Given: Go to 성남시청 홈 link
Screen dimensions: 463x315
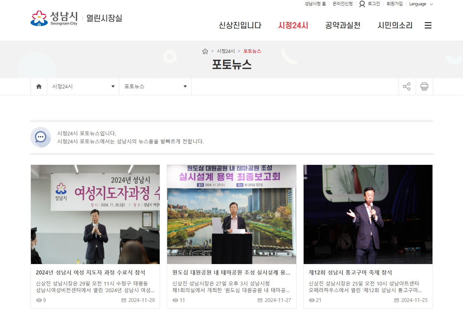Looking at the screenshot, I should (315, 4).
